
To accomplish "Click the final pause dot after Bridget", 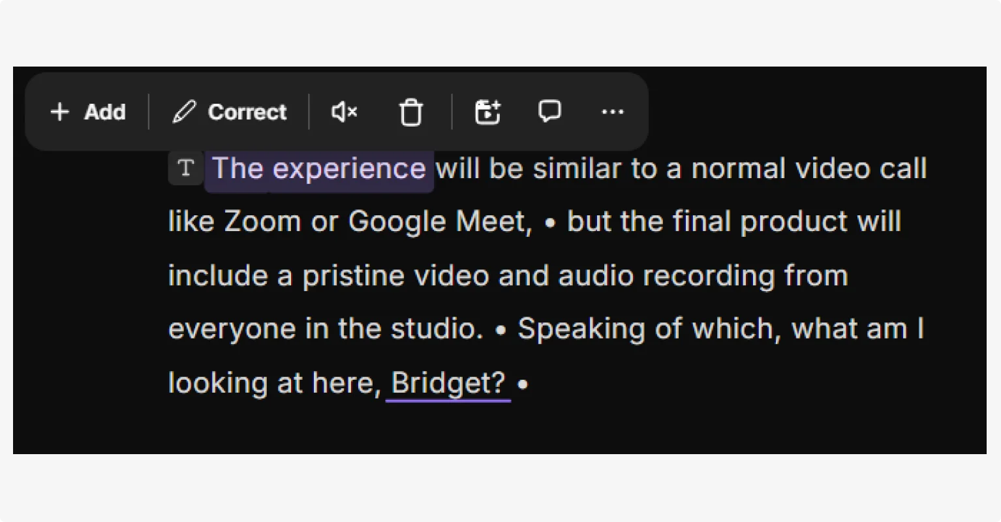I will (x=523, y=385).
